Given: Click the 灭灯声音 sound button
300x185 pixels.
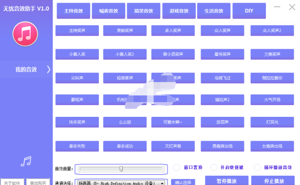Looking at the screenshot, I should 173,146.
